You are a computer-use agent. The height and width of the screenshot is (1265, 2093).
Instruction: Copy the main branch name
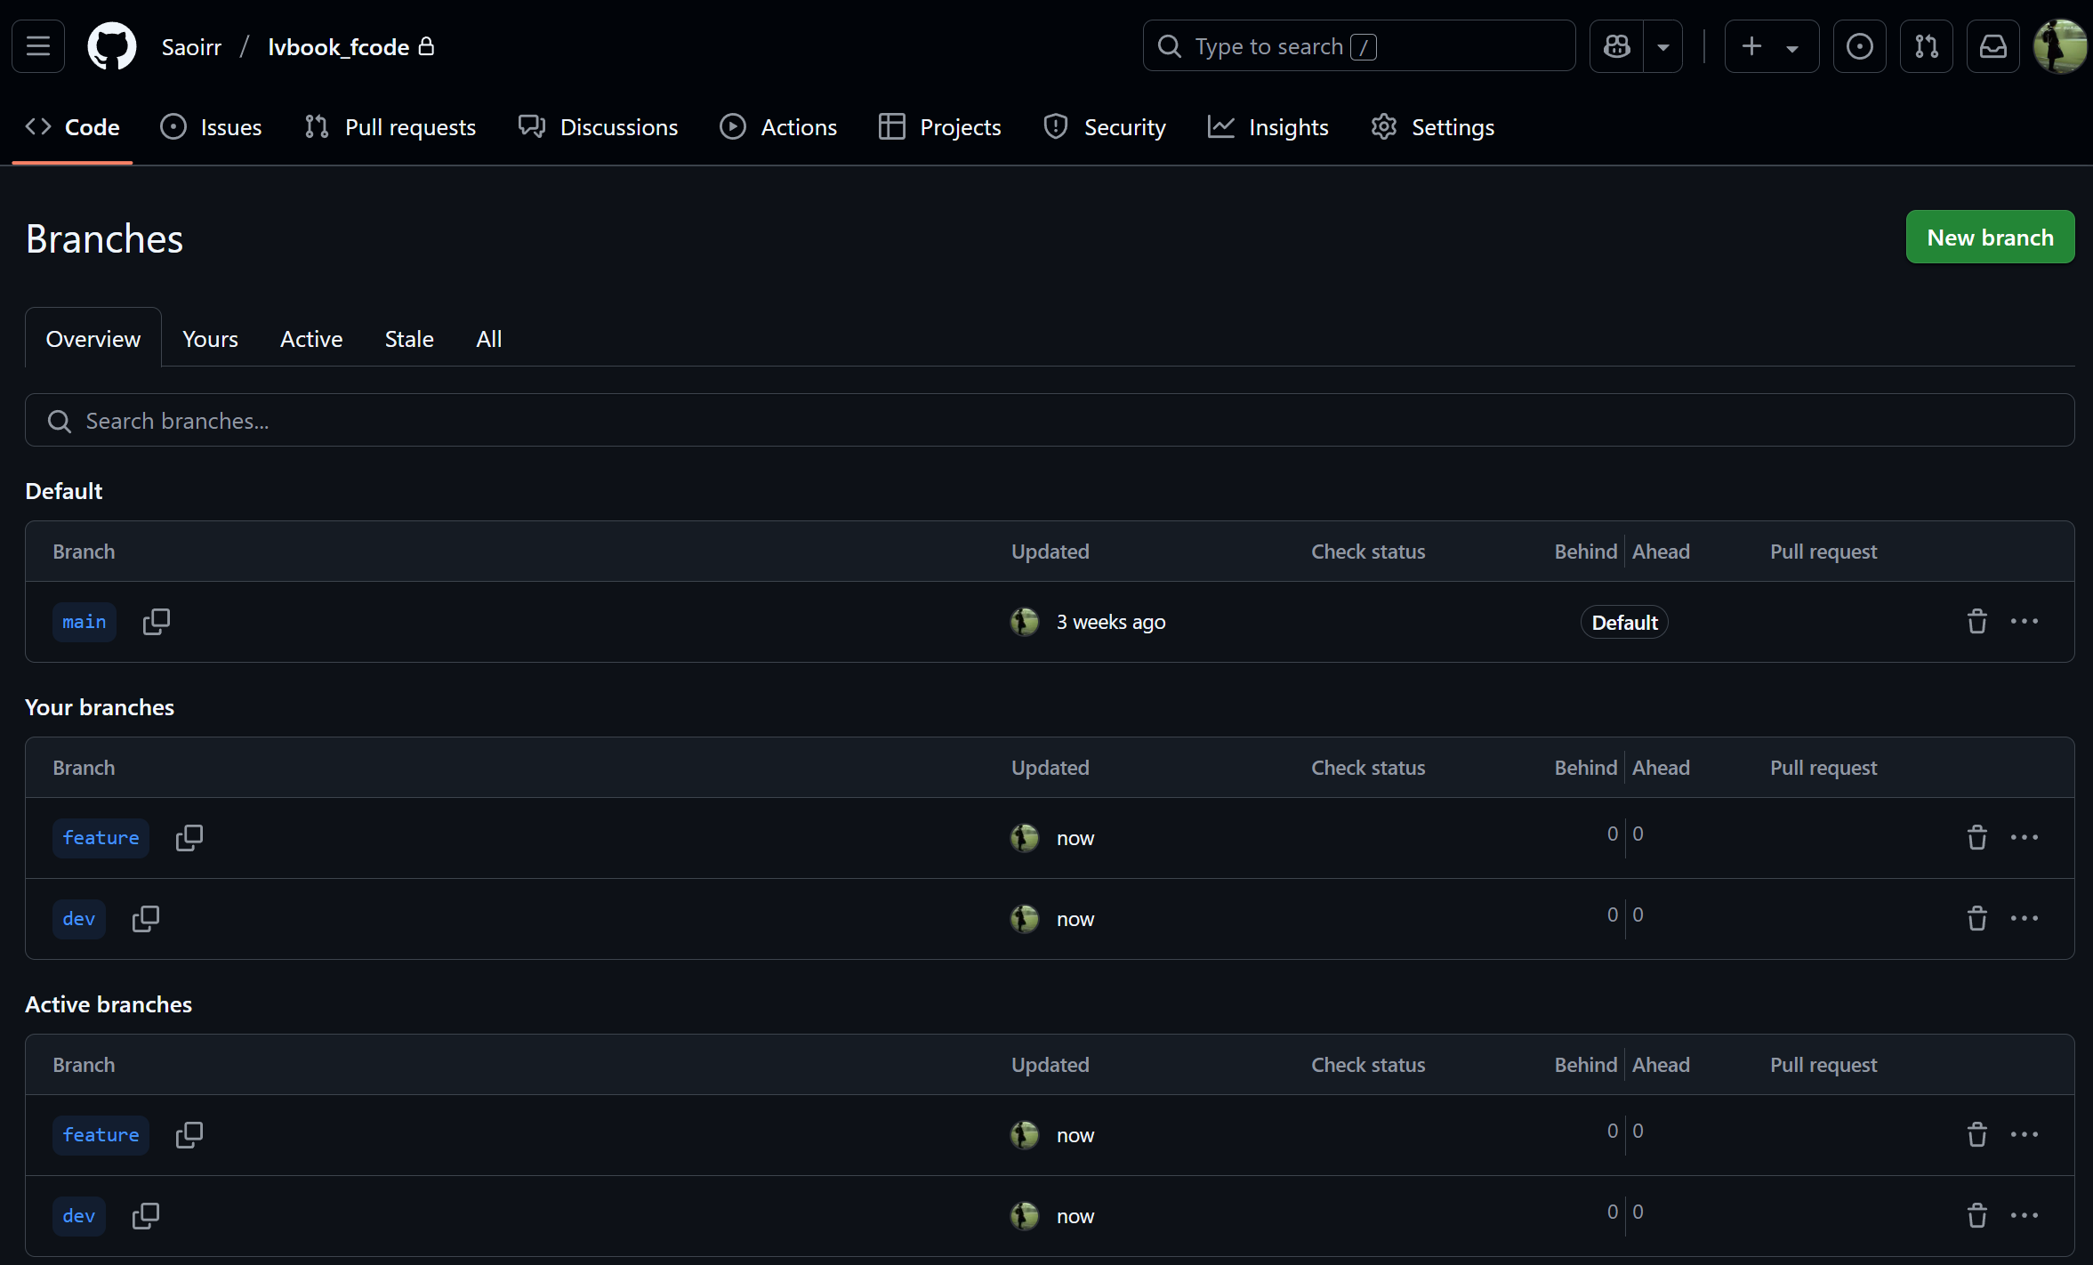click(x=157, y=622)
